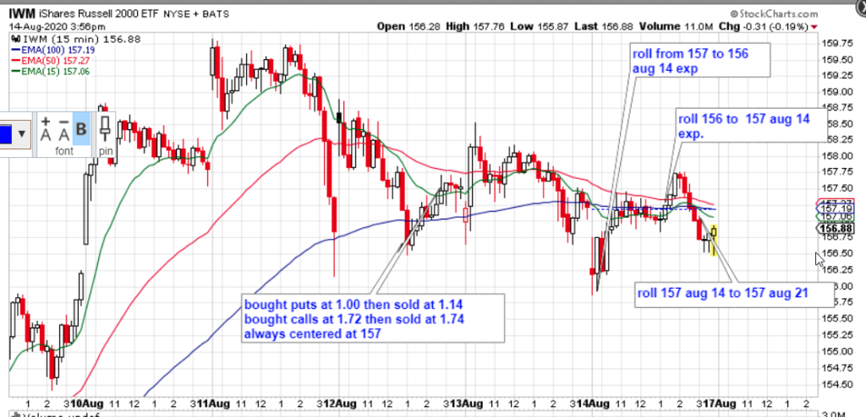Click the 157.19 blue price tag on axis
Image resolution: width=866 pixels, height=417 pixels.
point(836,208)
